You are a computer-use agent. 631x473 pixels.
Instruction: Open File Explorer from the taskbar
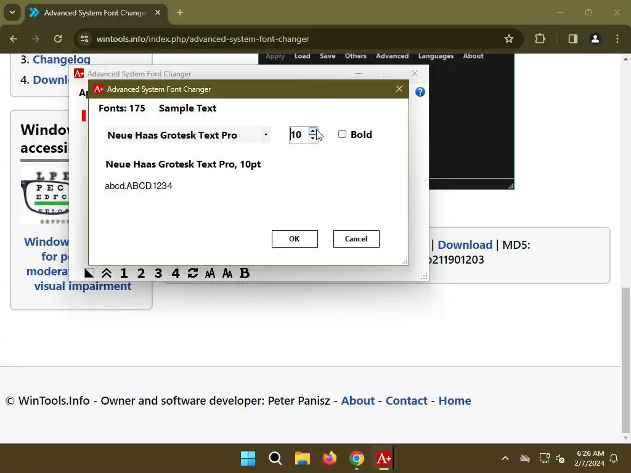[302, 458]
